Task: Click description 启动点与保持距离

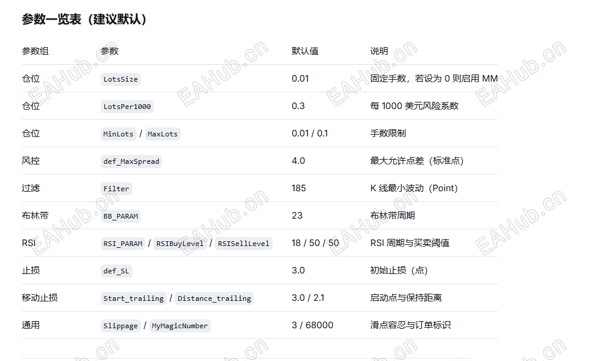Action: 405,298
